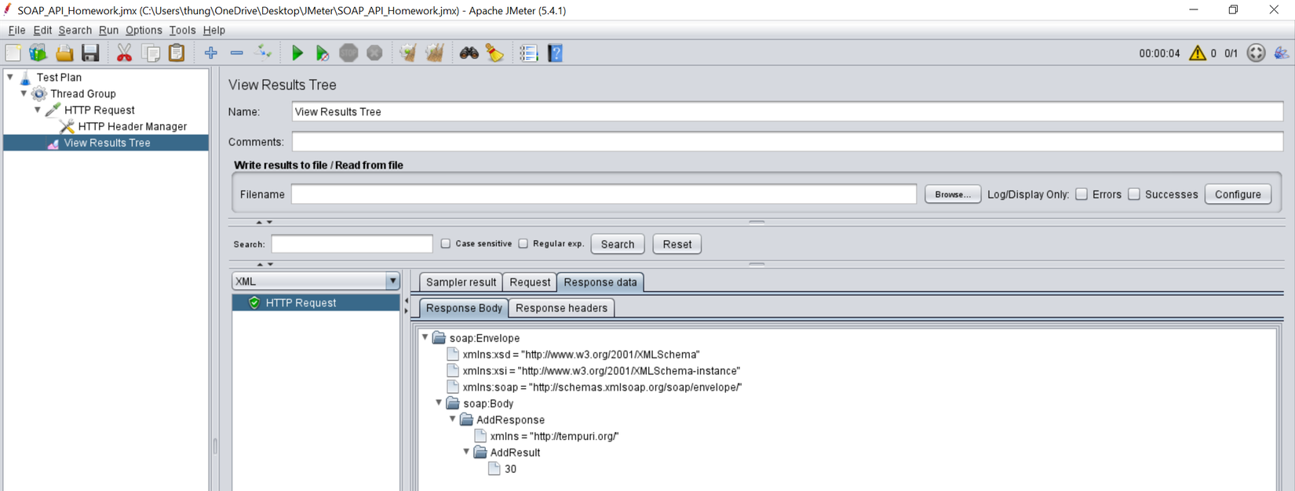This screenshot has width=1295, height=491.
Task: Select the Response Body tab
Action: pos(464,308)
